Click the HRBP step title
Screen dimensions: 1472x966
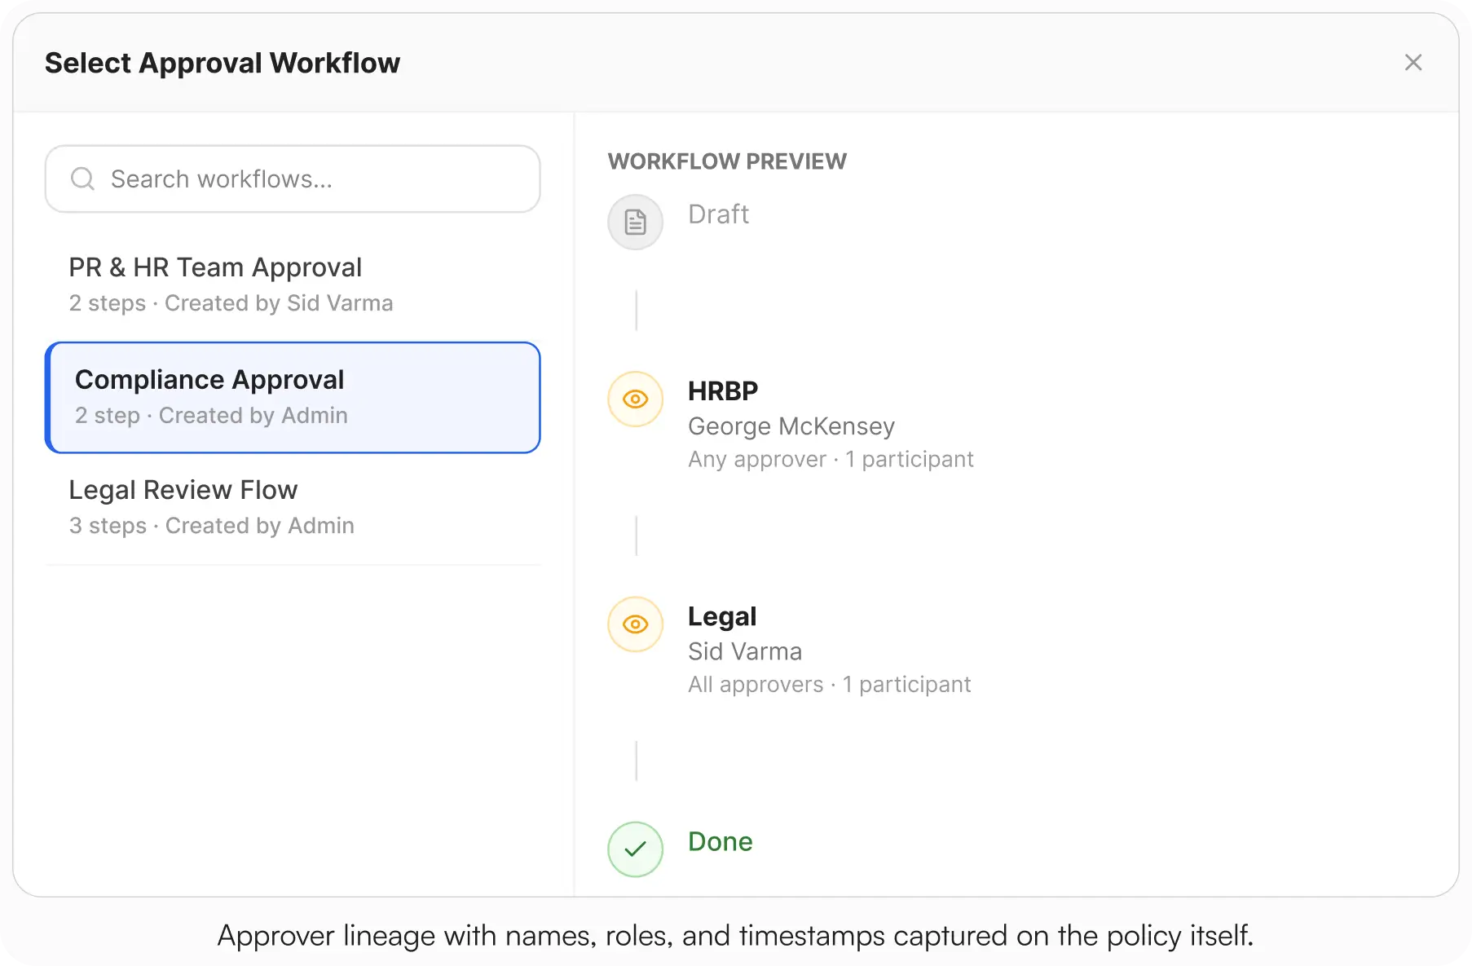click(x=723, y=391)
